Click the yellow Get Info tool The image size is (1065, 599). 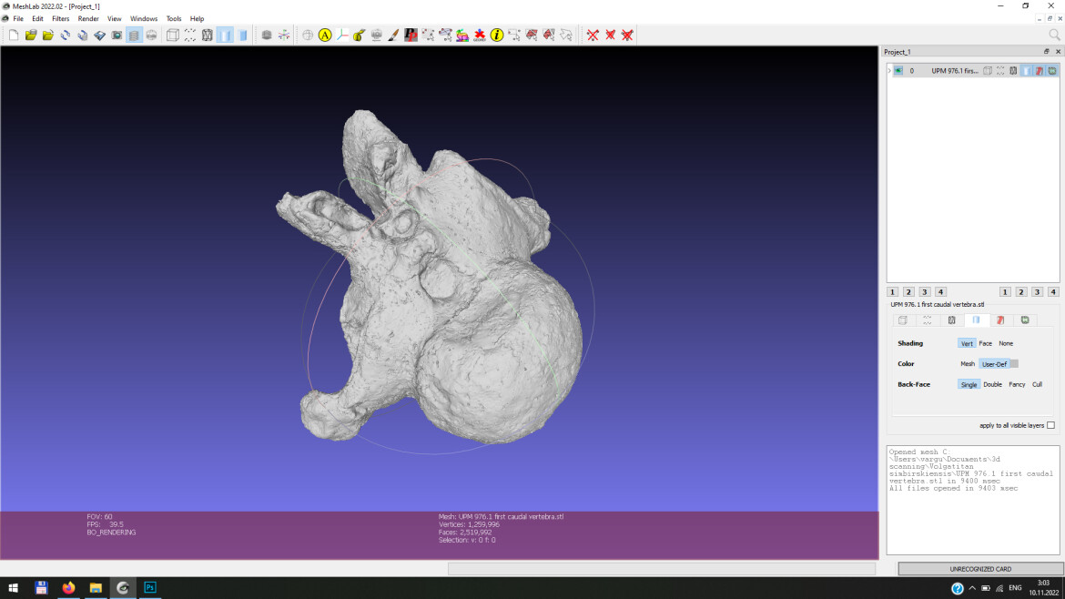(497, 35)
